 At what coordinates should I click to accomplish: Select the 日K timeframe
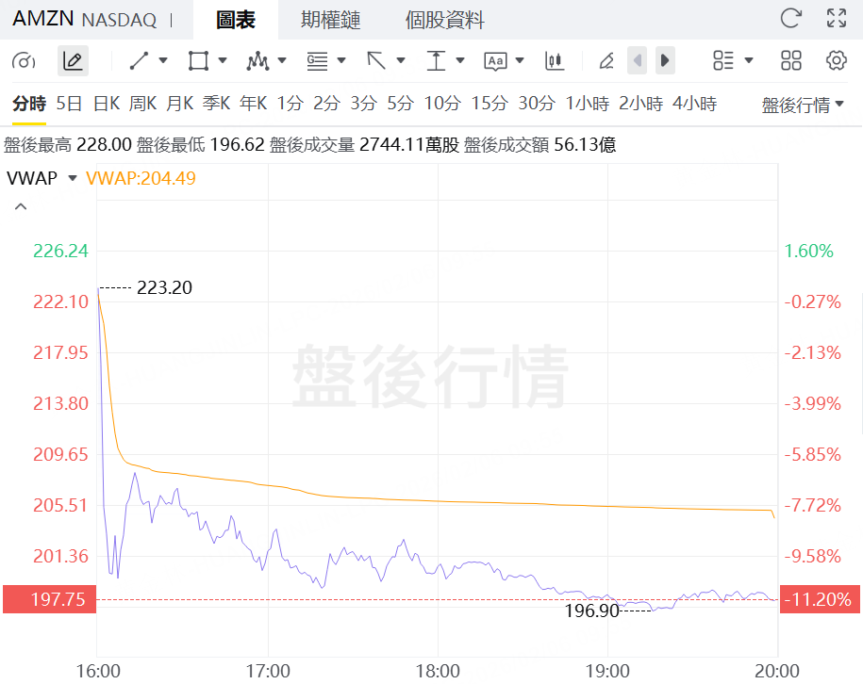pyautogui.click(x=107, y=104)
